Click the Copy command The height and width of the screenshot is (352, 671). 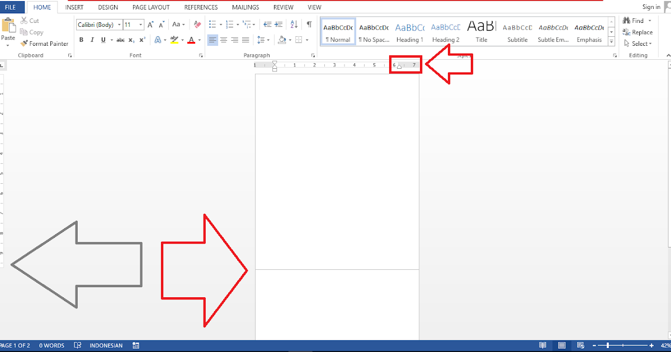point(32,32)
